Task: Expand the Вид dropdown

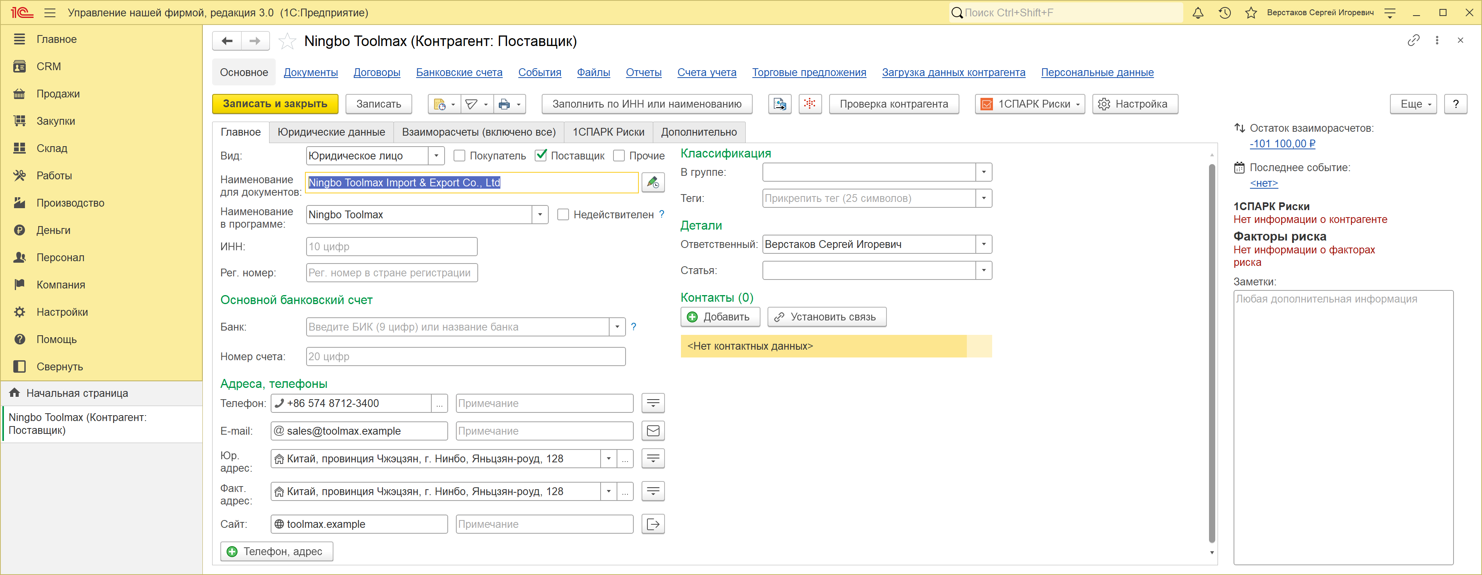Action: coord(436,156)
